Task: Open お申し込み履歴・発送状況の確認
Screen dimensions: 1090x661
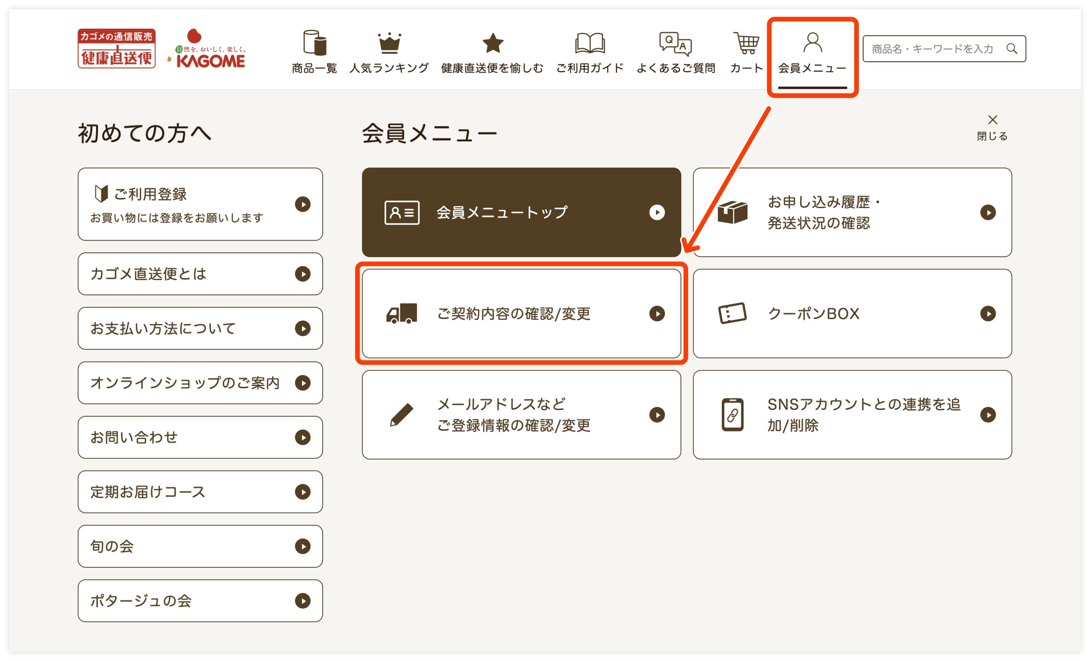Action: tap(852, 212)
